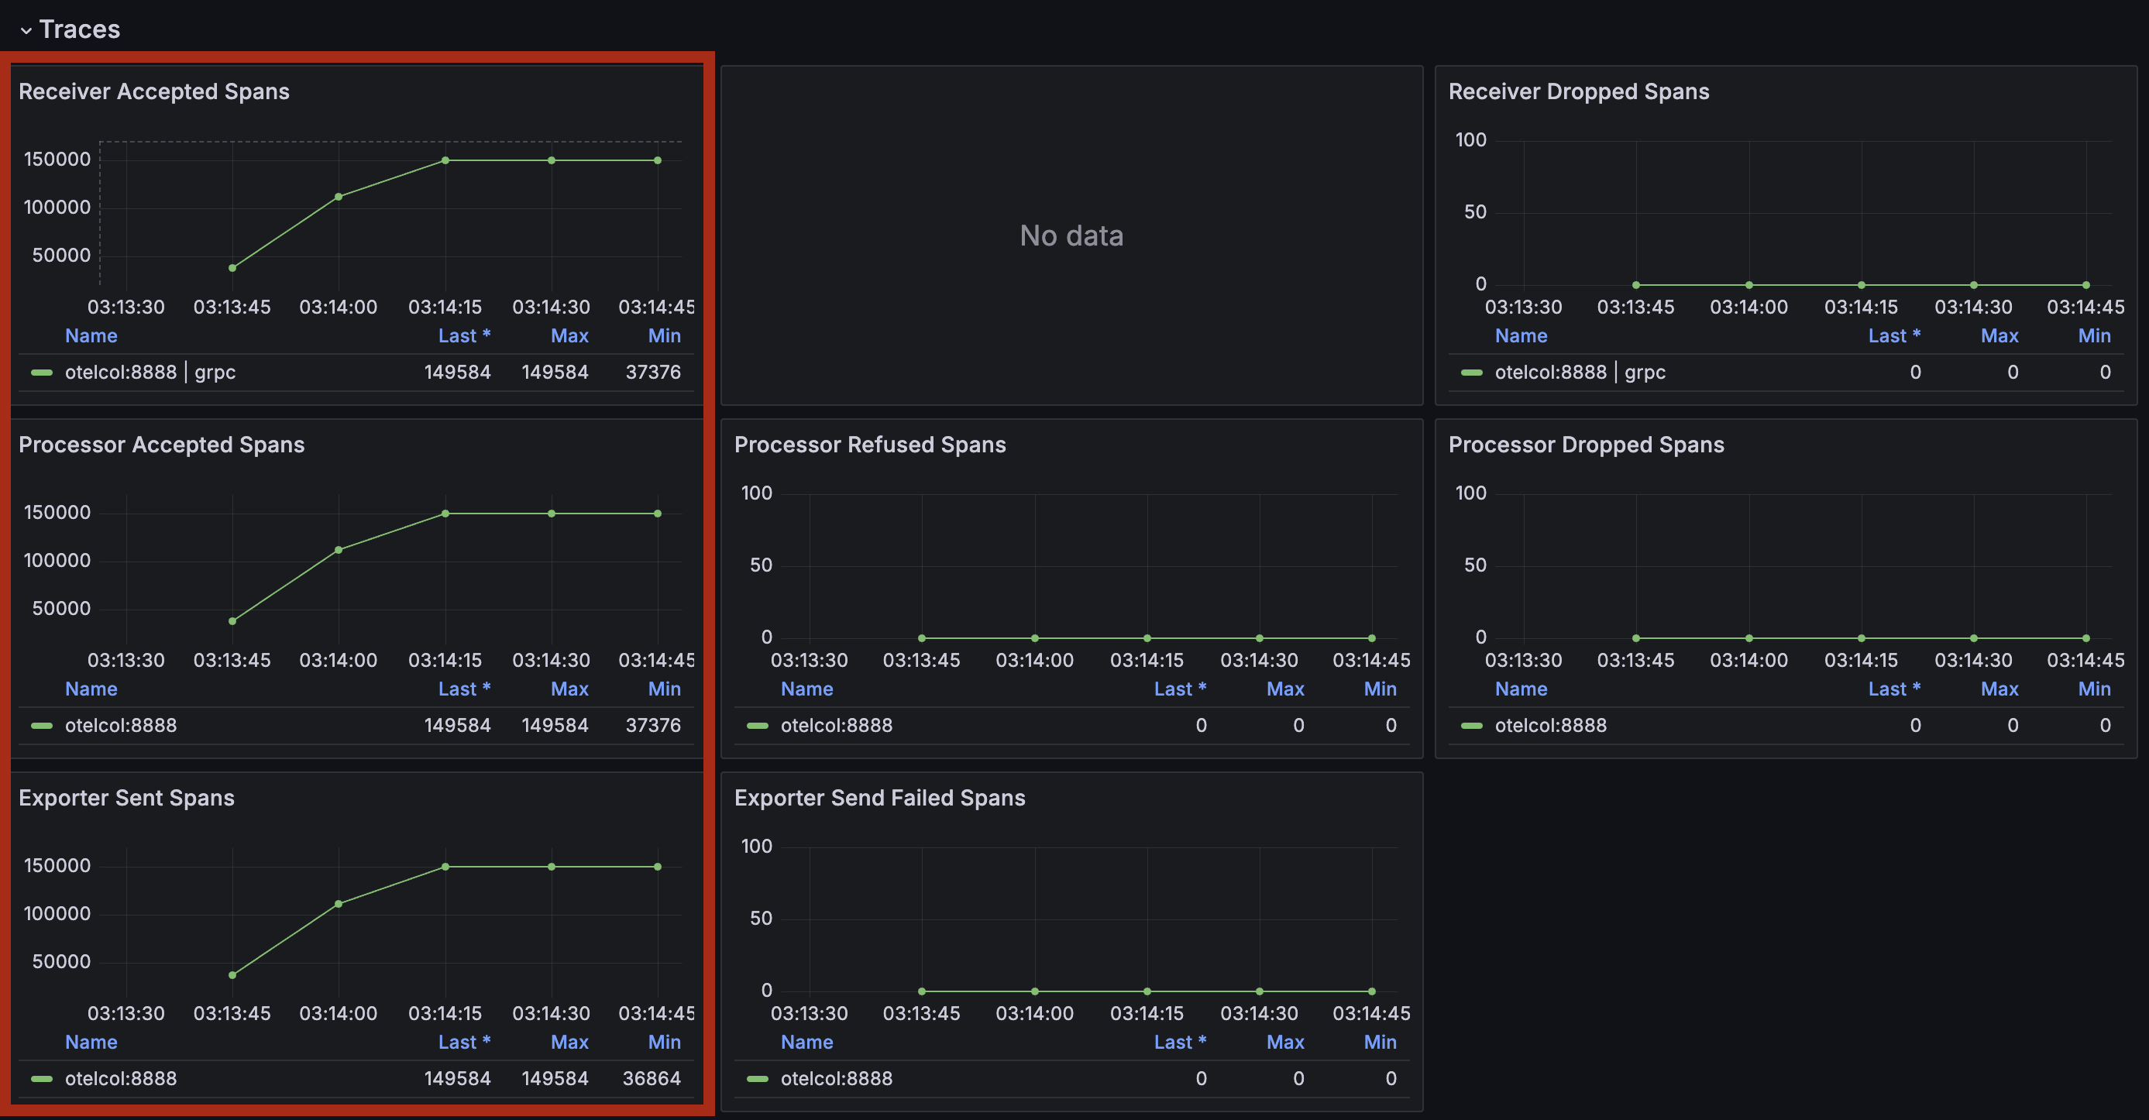
Task: Click the 'No data' message in empty panel
Action: (1071, 236)
